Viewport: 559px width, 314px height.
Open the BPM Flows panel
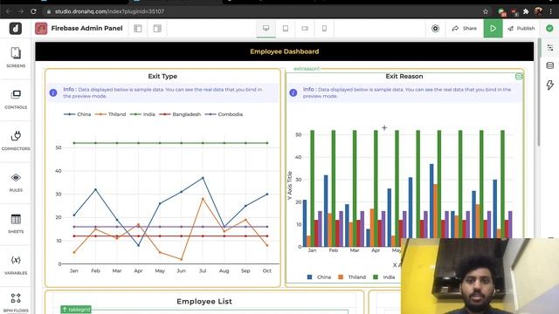click(x=16, y=303)
